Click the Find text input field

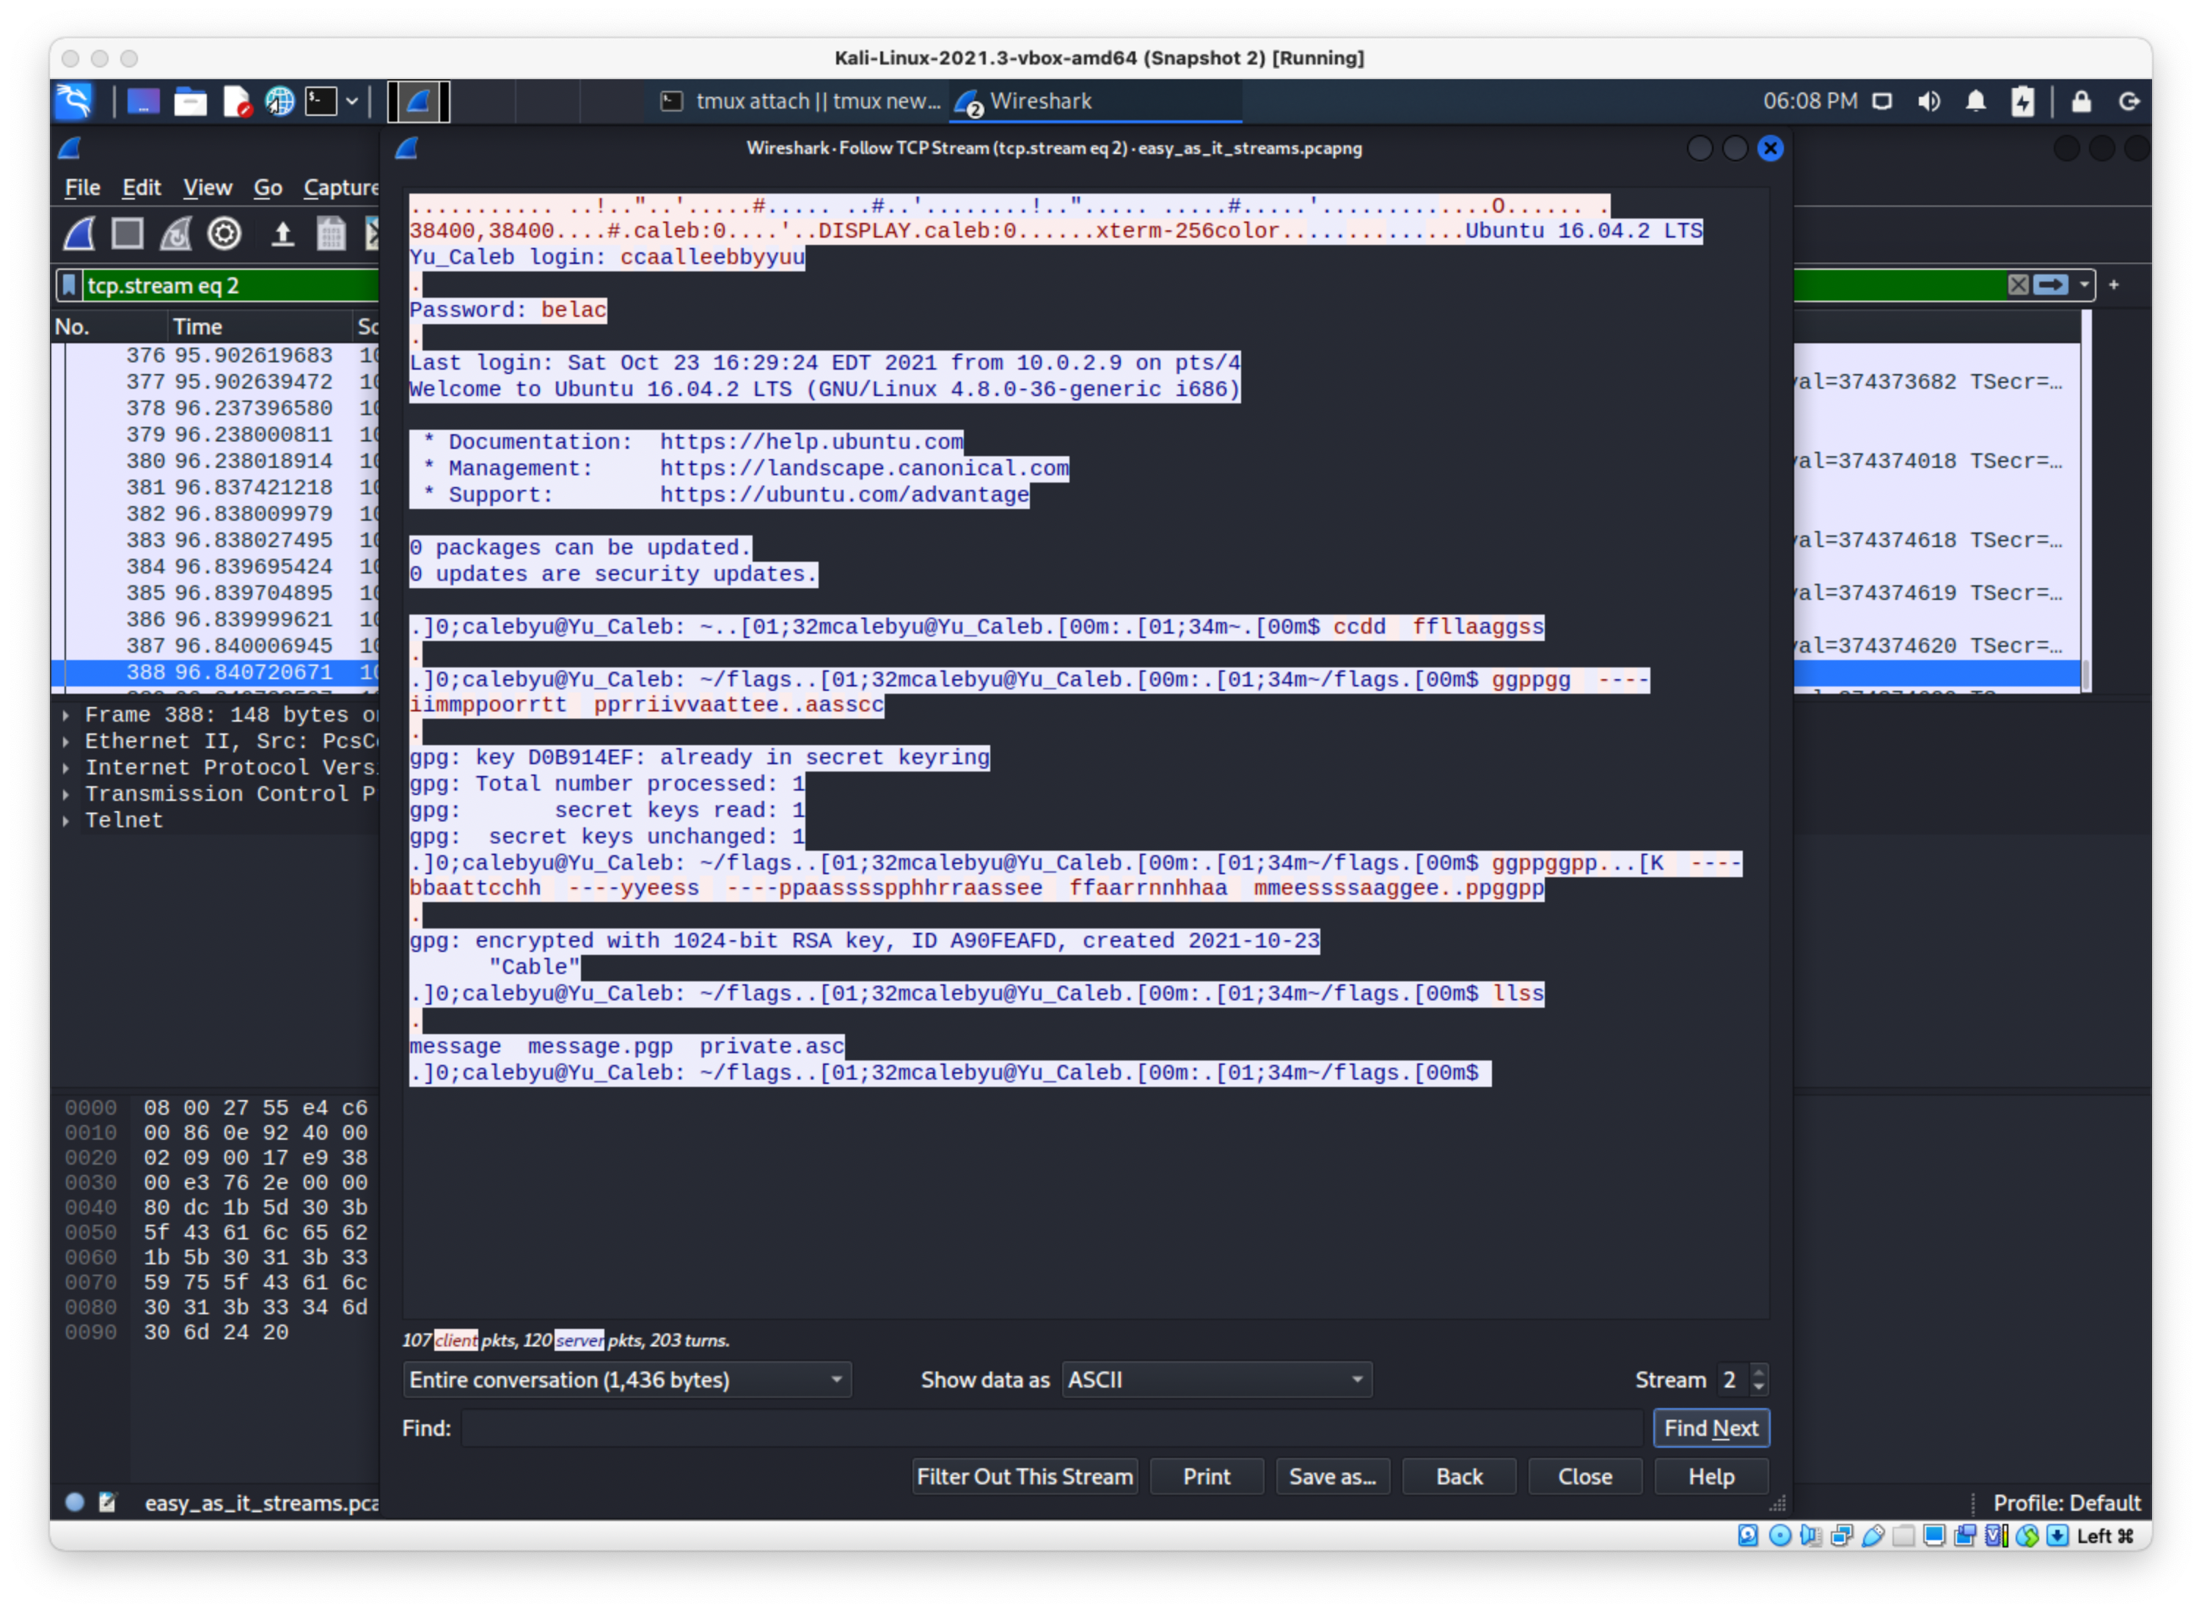[1051, 1429]
